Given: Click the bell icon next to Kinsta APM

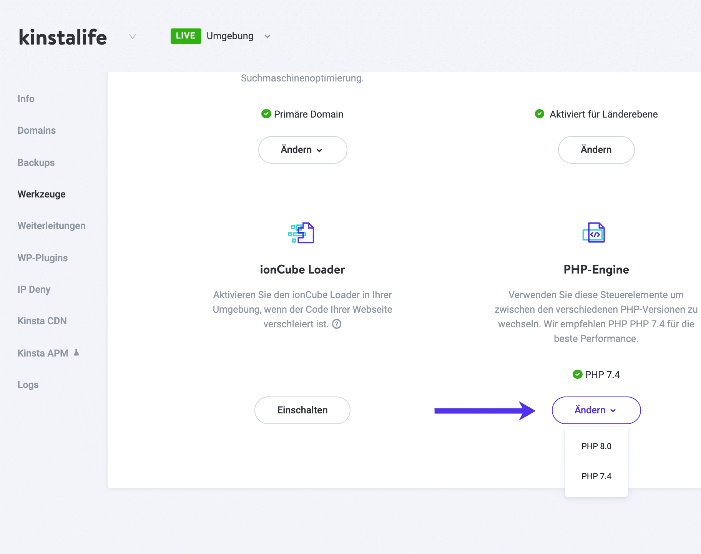Looking at the screenshot, I should click(76, 352).
